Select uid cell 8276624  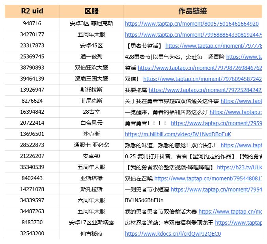32,101
